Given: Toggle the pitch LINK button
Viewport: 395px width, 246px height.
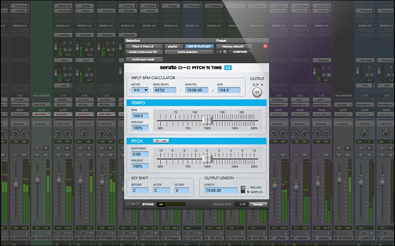Looking at the screenshot, I should coord(161,141).
